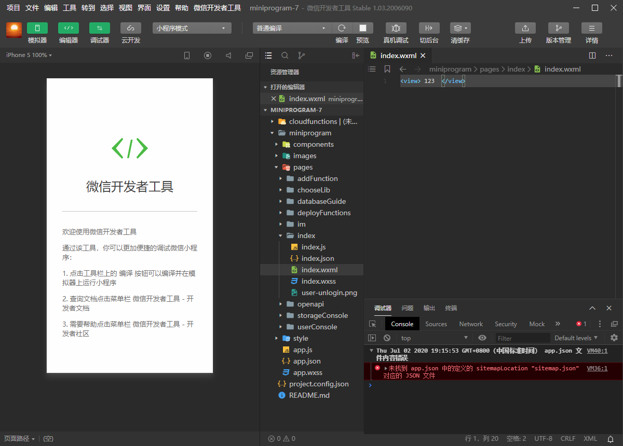Open the 详情 details icon
623x446 pixels.
(x=592, y=28)
